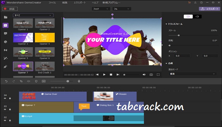Screen dimensions: 222x127
Task: Click the split clip icon
Action: 29,81
